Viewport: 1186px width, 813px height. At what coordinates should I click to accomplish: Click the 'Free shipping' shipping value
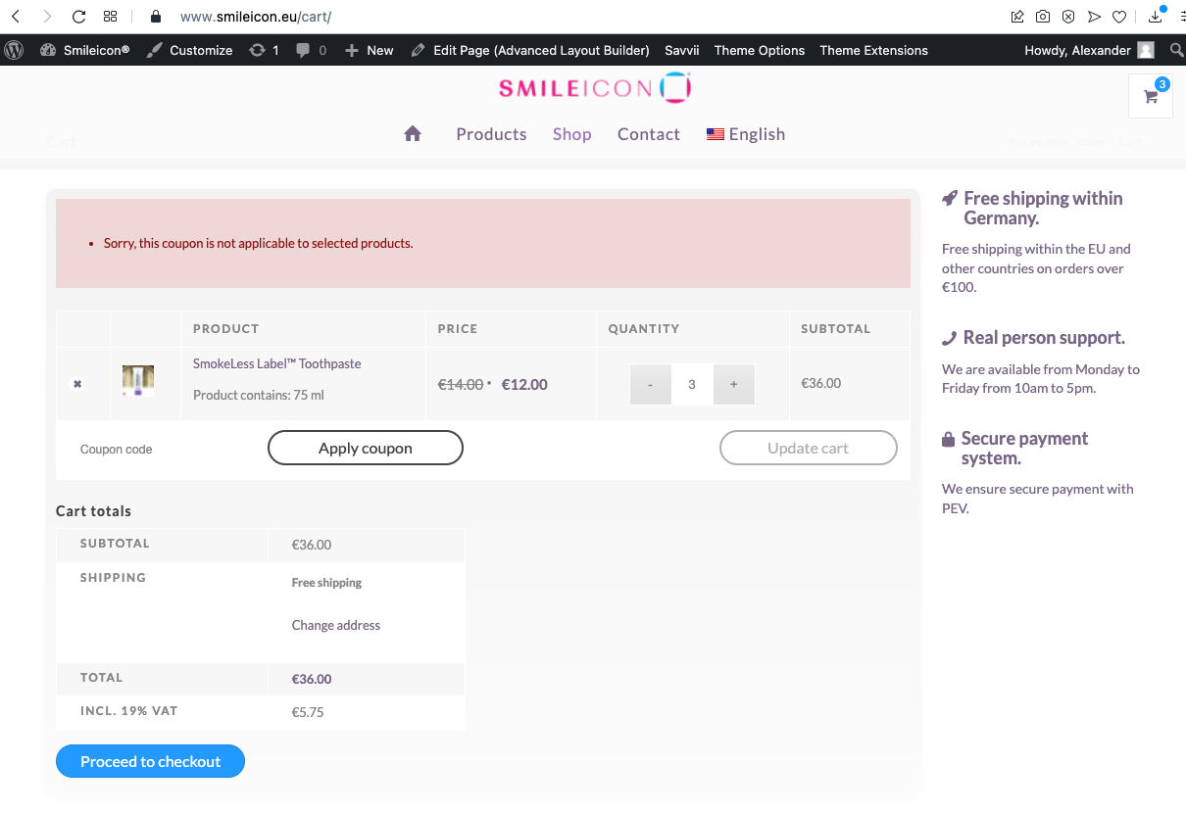click(x=326, y=582)
